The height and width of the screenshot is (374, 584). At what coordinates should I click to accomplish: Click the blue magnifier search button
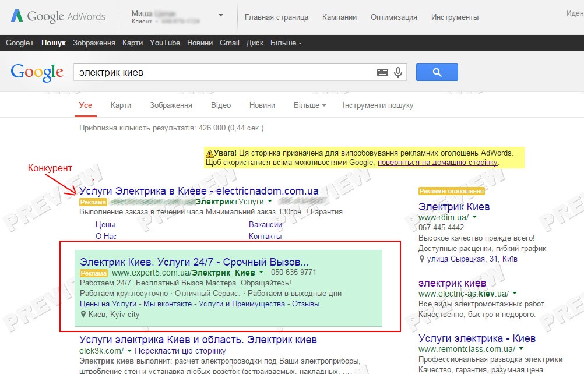click(437, 72)
